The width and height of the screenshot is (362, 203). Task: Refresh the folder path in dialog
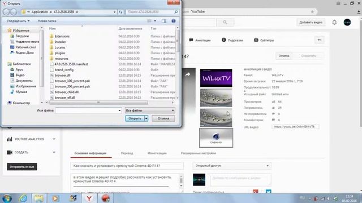[120, 12]
